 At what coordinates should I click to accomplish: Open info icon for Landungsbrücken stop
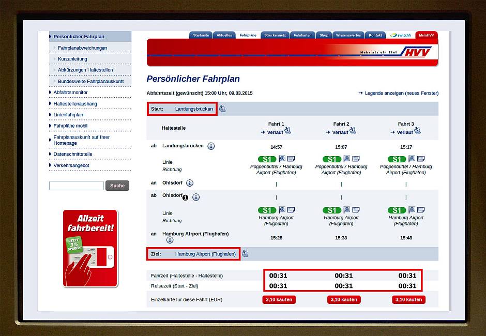click(211, 146)
